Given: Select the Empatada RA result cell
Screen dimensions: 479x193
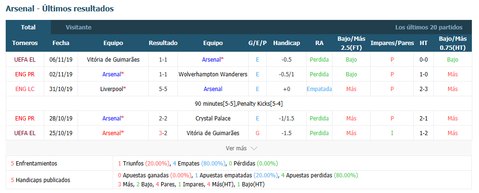Looking at the screenshot, I should point(319,89).
